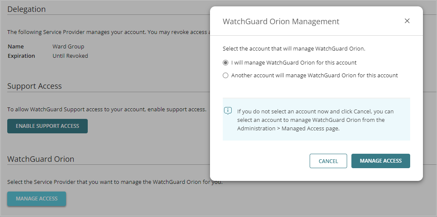437x217 pixels.
Task: Select the 'Ward Group' service provider name
Action: click(x=68, y=46)
